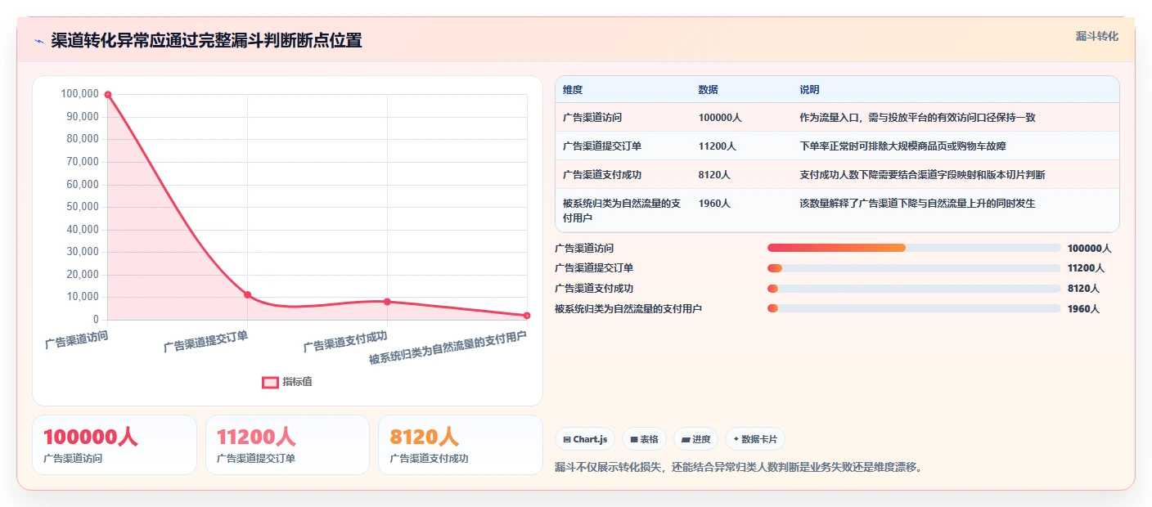Screen dimensions: 1152x507
Task: Click the 被系统归类为自然流量的支付用户 progress bar
Action: pos(914,308)
